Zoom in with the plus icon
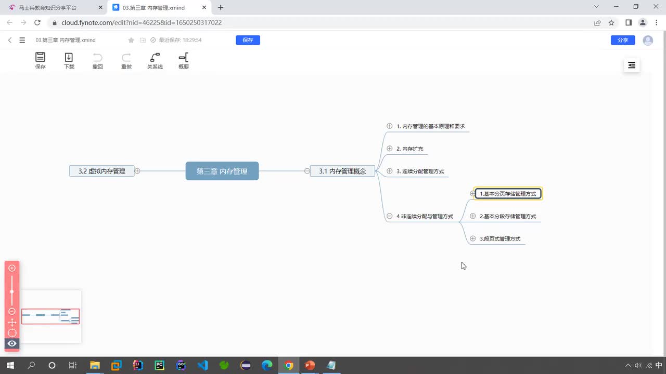The height and width of the screenshot is (374, 666). tap(12, 268)
